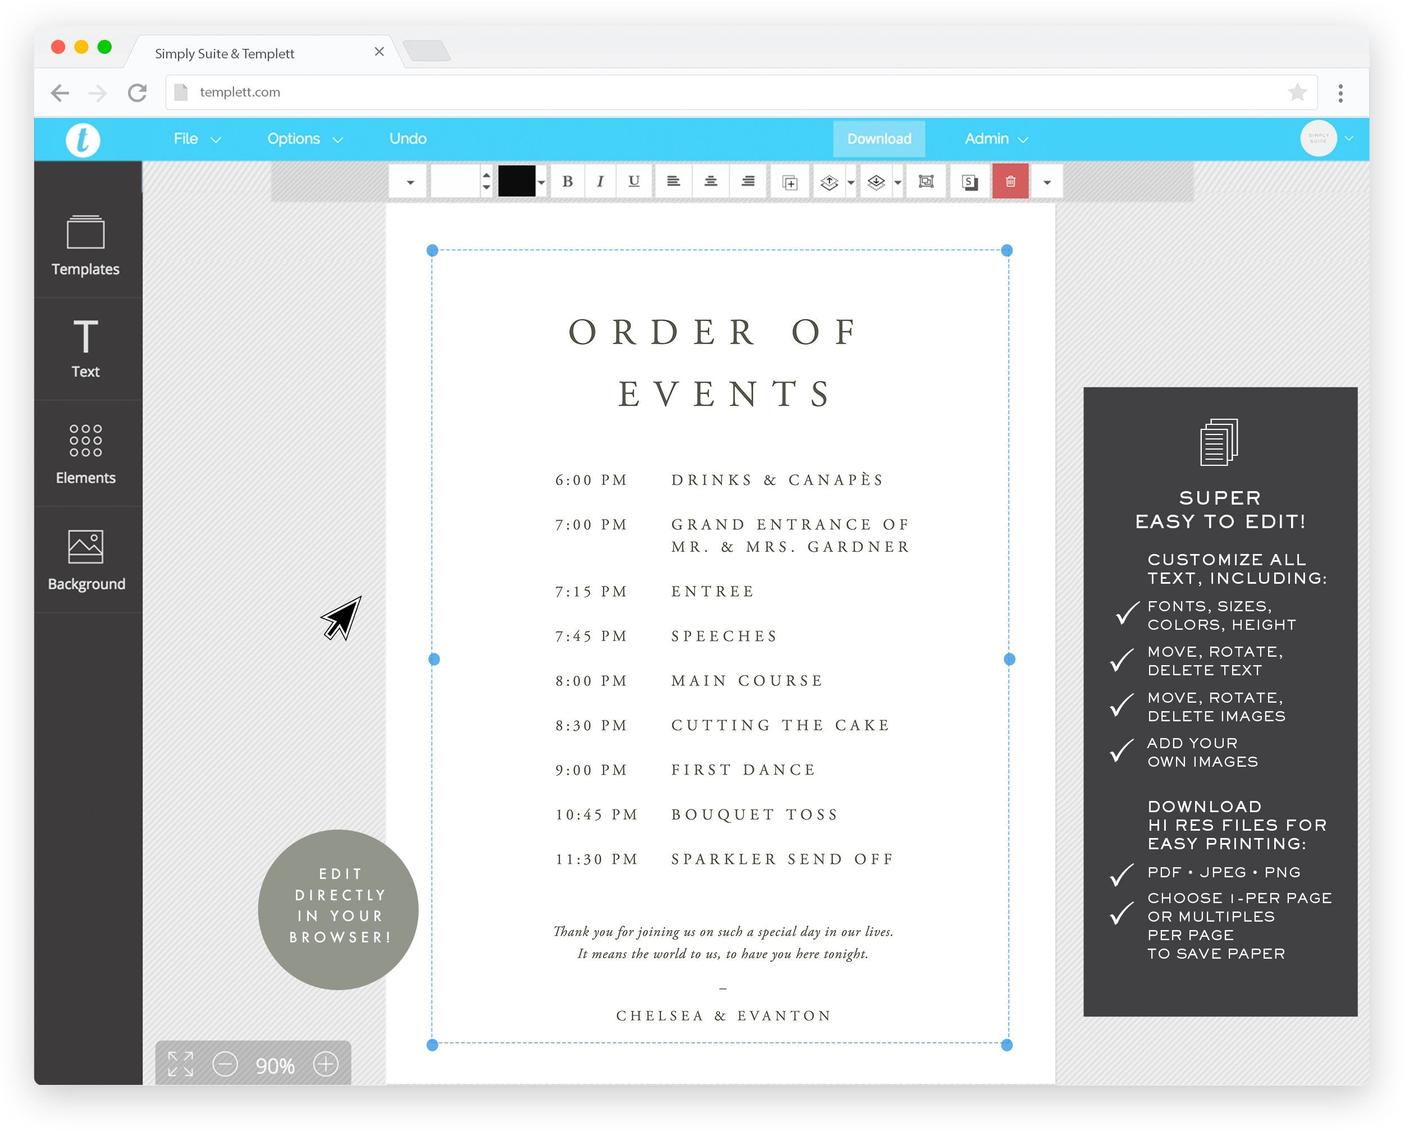The width and height of the screenshot is (1414, 1131).
Task: Click the fit-to-screen expand icon
Action: pos(180,1064)
